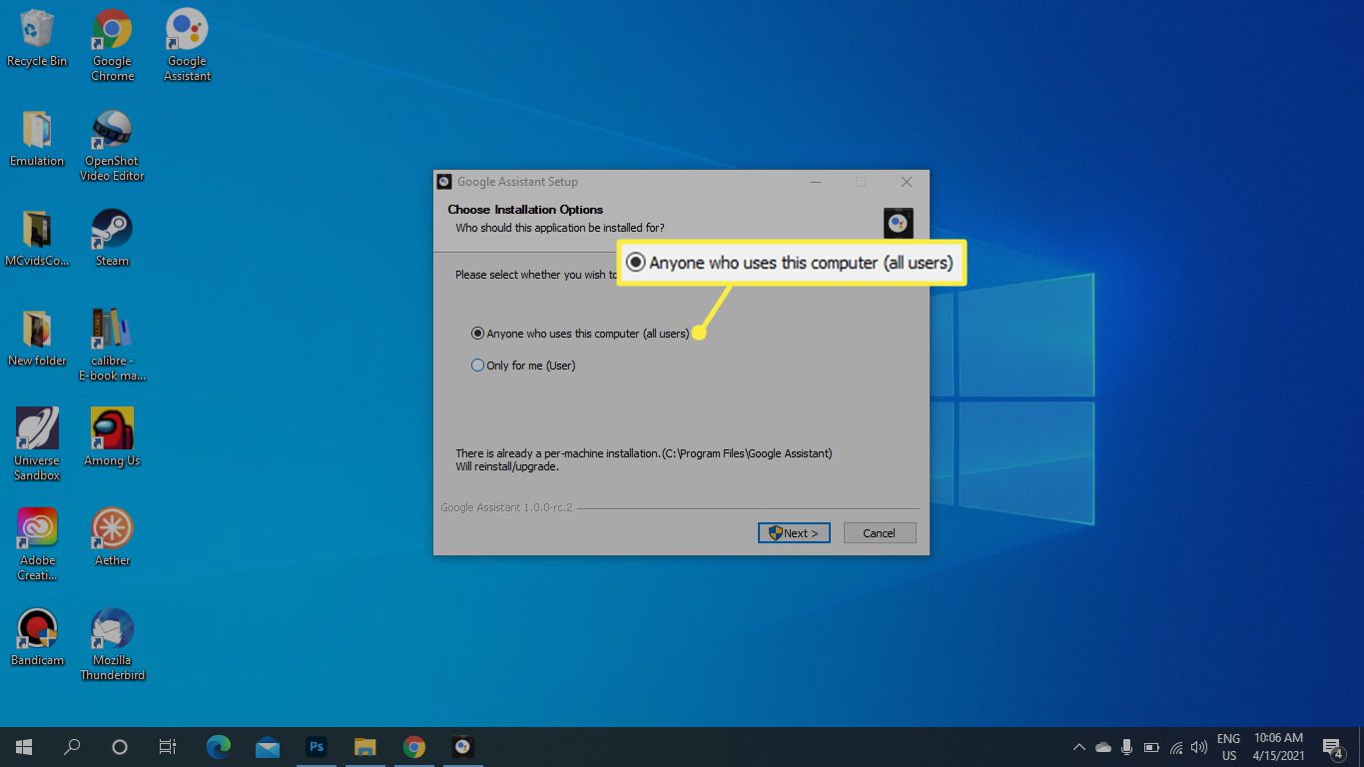Launch Bandicam from desktop
The width and height of the screenshot is (1364, 767).
tap(37, 637)
